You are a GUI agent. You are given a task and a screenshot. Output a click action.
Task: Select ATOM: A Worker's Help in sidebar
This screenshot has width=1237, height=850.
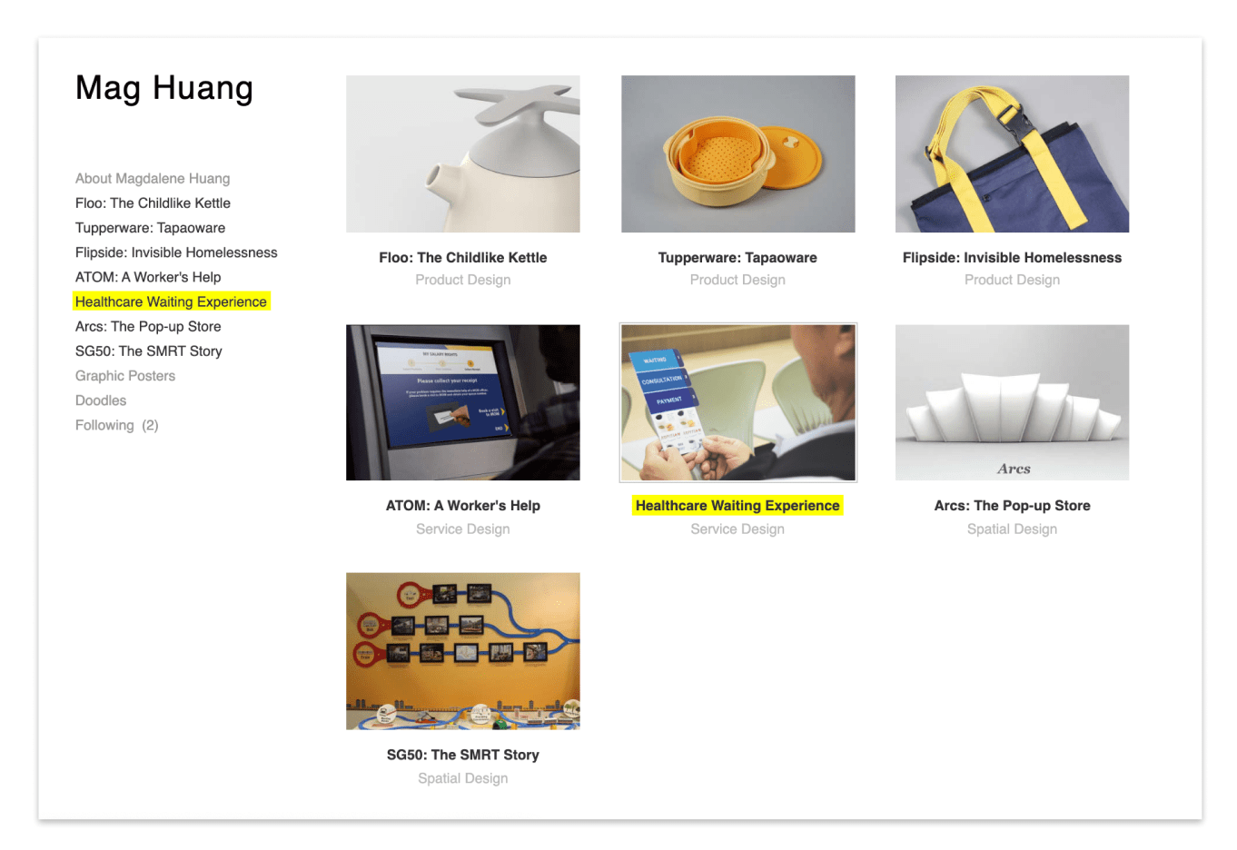[x=148, y=277]
